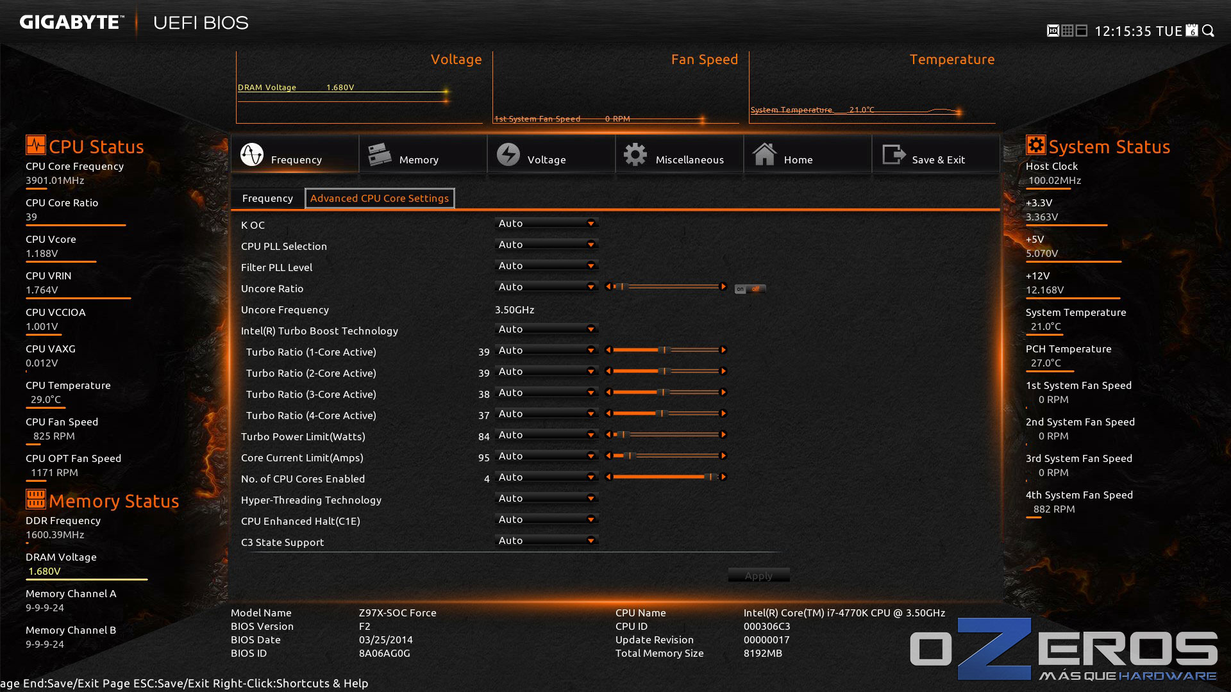Click the Host Clock 100.02MHz value

(1055, 180)
